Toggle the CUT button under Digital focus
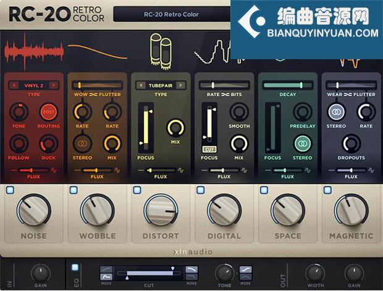This screenshot has height=291, width=383. click(209, 149)
